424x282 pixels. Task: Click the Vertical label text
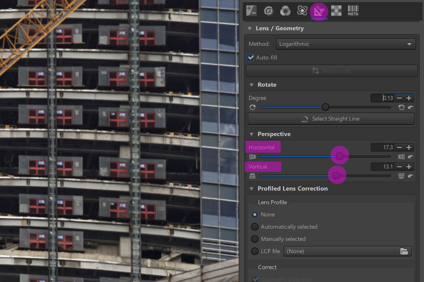258,167
